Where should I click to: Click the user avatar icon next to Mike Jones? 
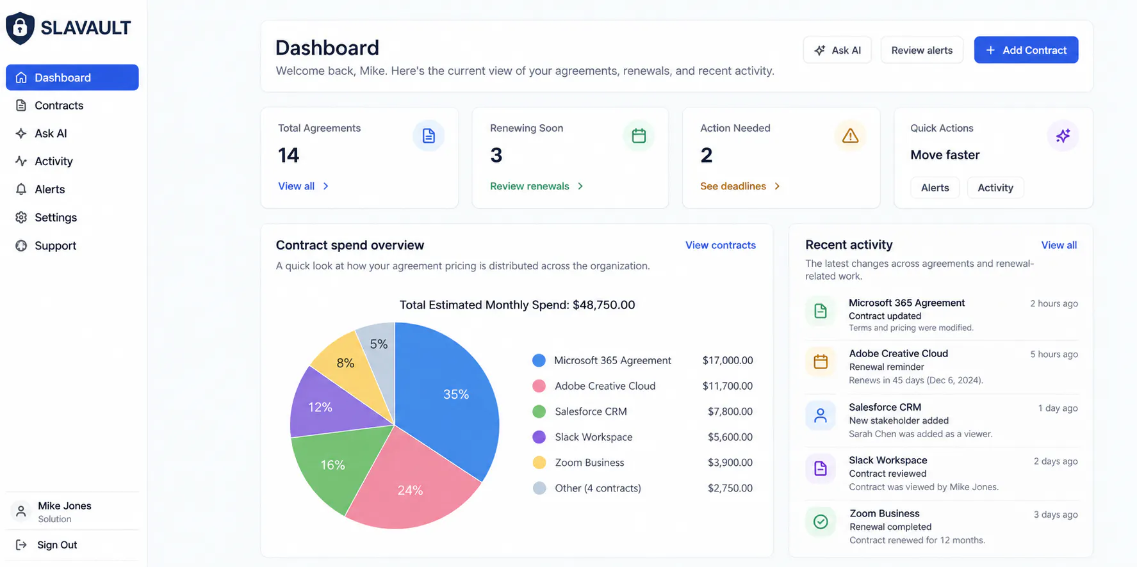21,511
